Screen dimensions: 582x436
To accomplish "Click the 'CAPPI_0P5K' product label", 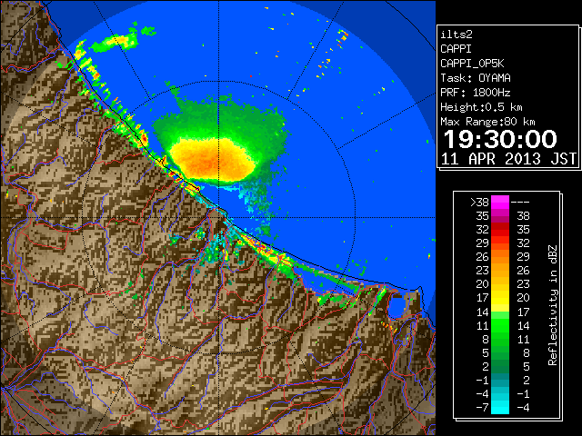I will [472, 64].
